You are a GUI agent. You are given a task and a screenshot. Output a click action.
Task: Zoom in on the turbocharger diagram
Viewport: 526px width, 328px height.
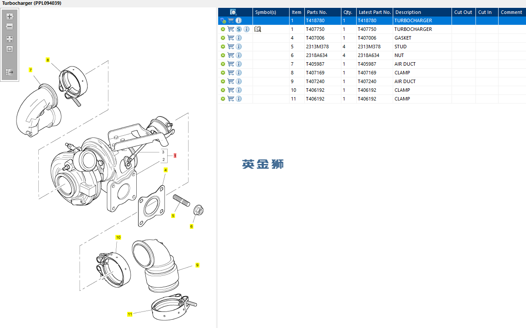point(10,17)
